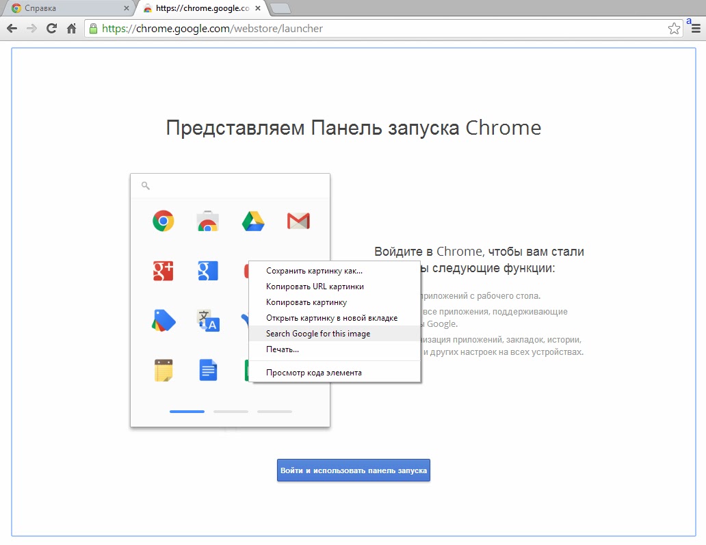Click the magnifier in launcher search box
Screen dimensions: 706x545
(x=146, y=185)
